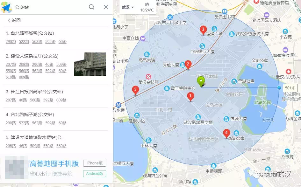Click the 中侨观邸 residence icon
Image resolution: width=301 pixels, height=187 pixels.
(x=213, y=166)
